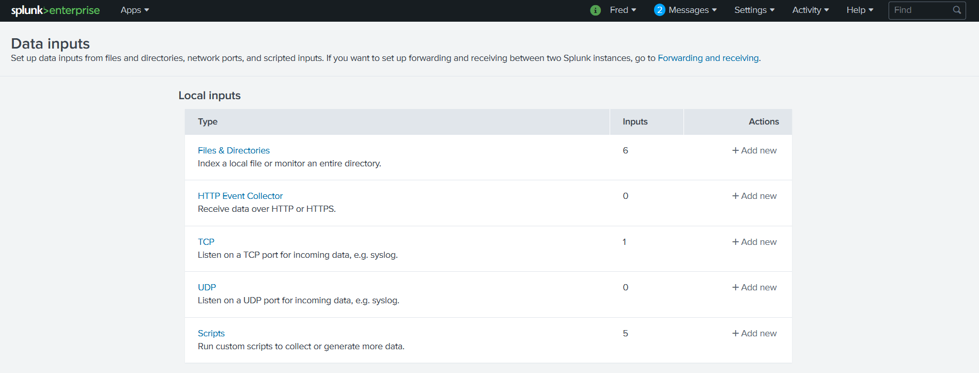The height and width of the screenshot is (373, 979).
Task: Add new UDP input
Action: [754, 287]
